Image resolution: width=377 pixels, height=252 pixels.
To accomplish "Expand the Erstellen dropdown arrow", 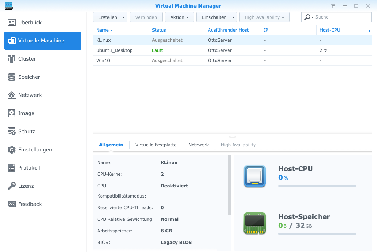I will click(x=124, y=17).
